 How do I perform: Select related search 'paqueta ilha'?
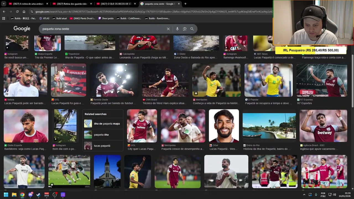pyautogui.click(x=103, y=135)
